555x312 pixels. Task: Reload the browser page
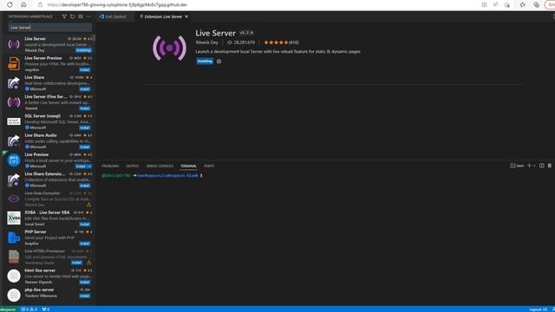tap(10, 4)
